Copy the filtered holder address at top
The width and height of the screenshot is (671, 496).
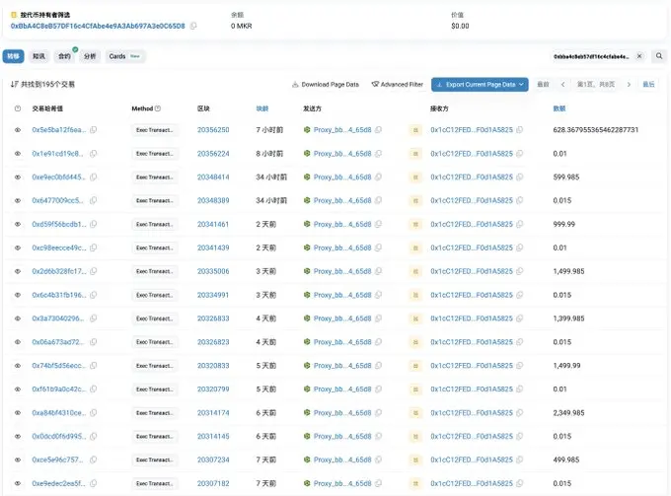(x=193, y=26)
